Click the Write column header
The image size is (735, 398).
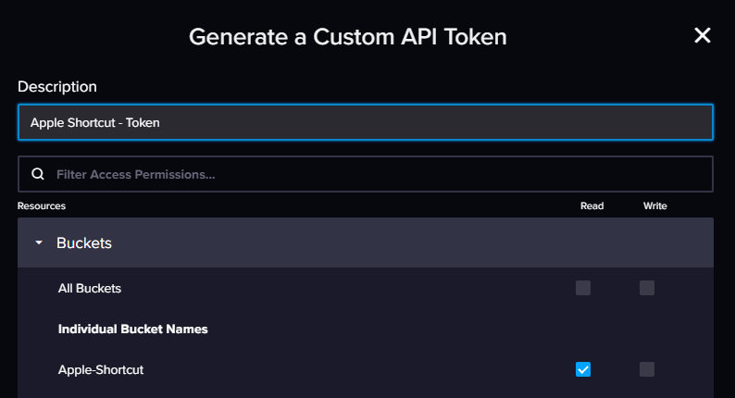654,205
